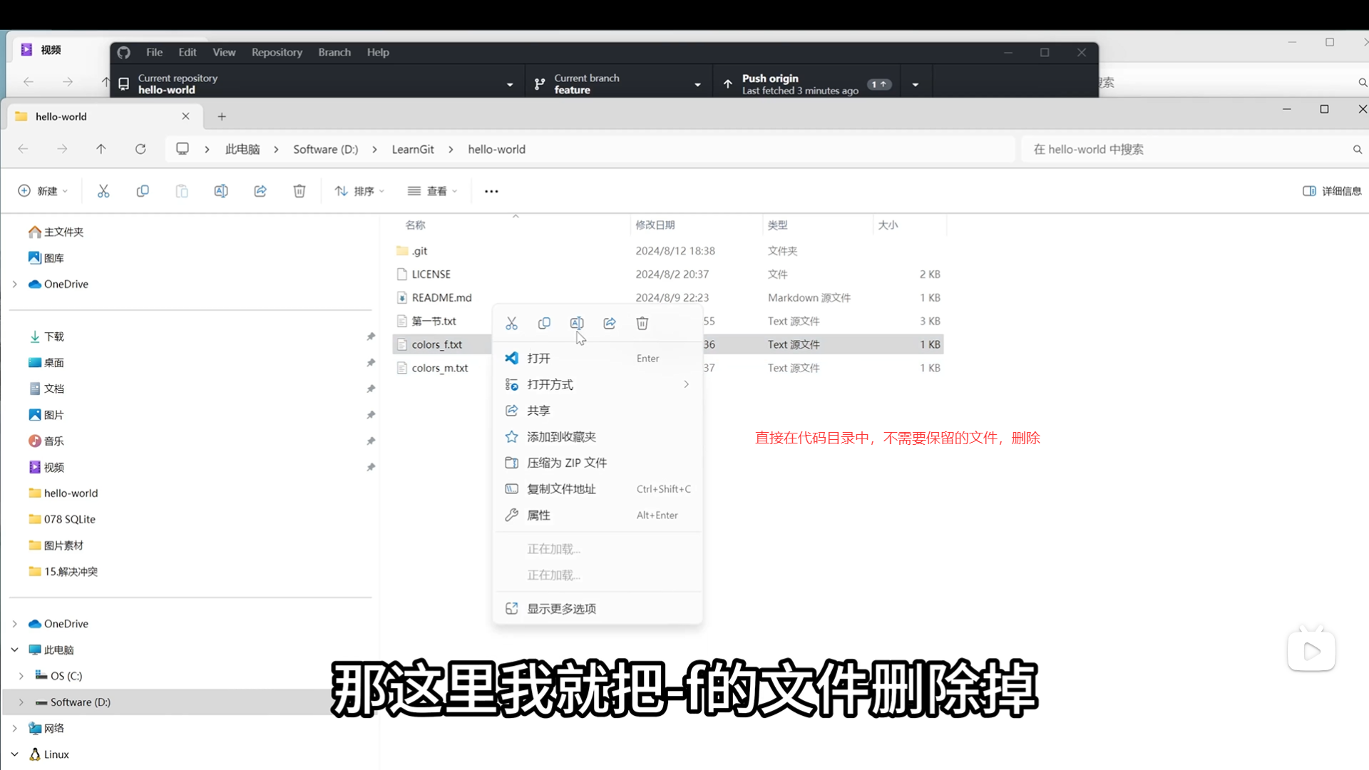Screen dimensions: 1369x770
Task: Select show more options menu entry
Action: tap(561, 609)
